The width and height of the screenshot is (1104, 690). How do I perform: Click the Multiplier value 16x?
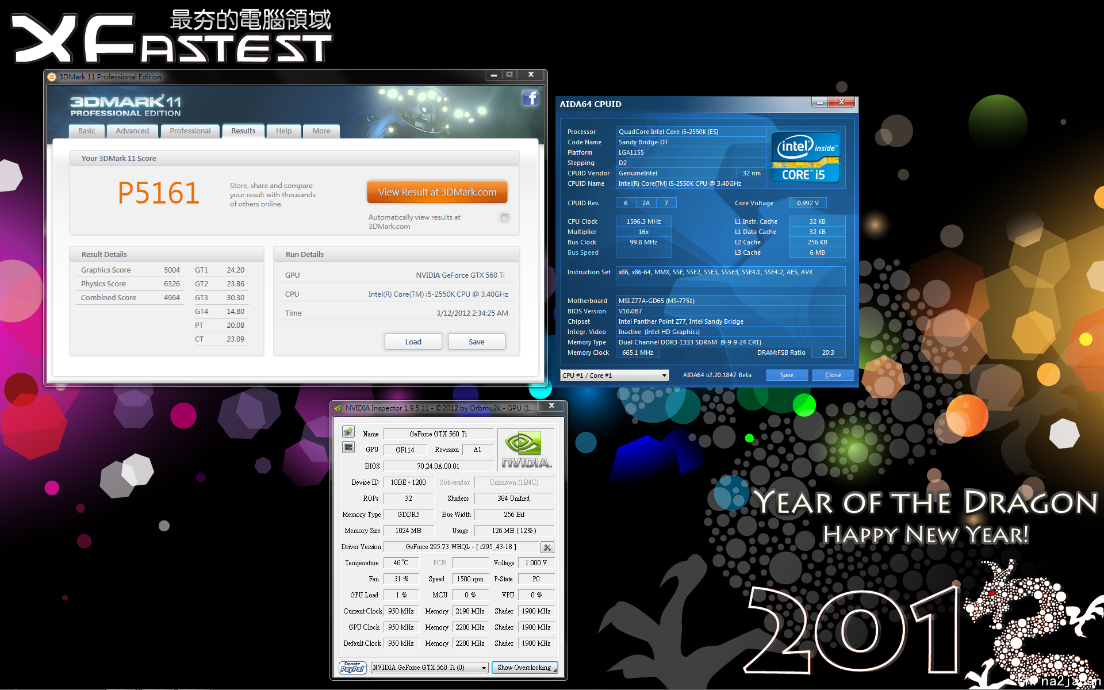click(x=643, y=232)
